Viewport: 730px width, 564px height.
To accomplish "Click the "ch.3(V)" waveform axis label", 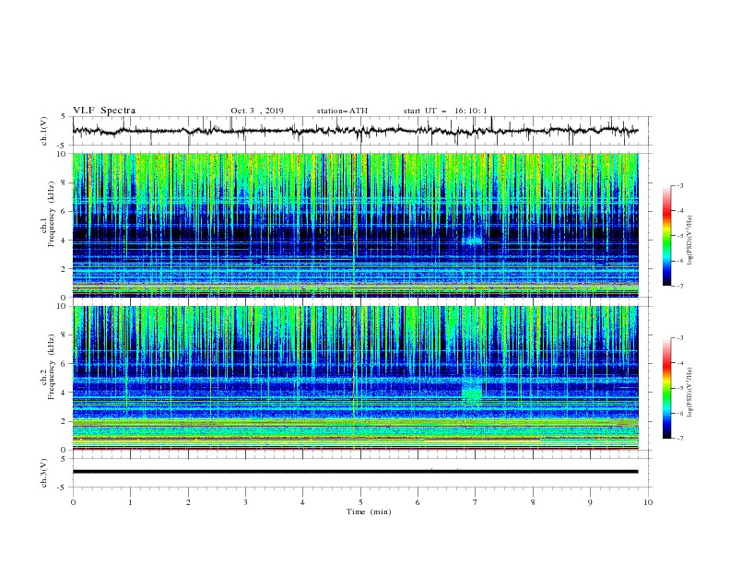I will pyautogui.click(x=44, y=473).
